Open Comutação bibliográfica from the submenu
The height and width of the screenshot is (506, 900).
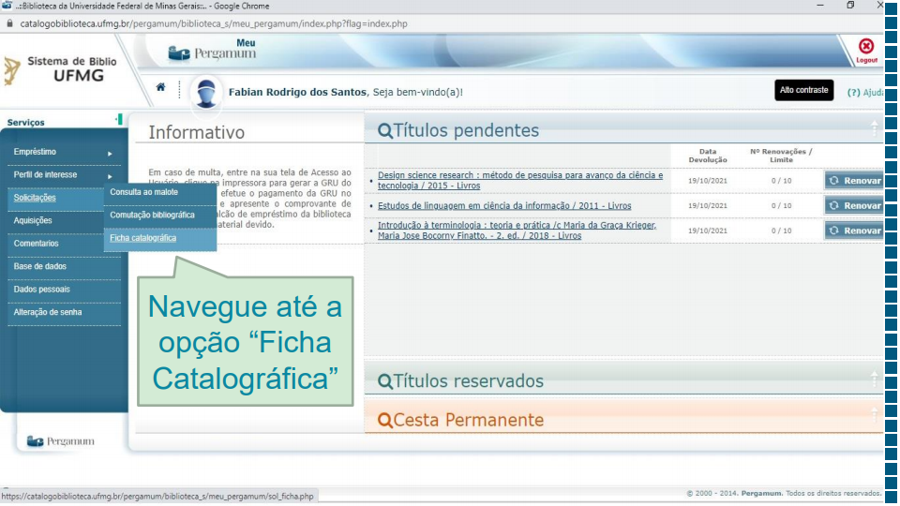pyautogui.click(x=152, y=215)
